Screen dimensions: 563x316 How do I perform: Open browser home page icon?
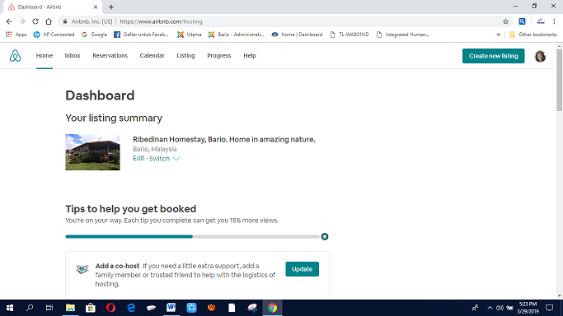click(49, 21)
